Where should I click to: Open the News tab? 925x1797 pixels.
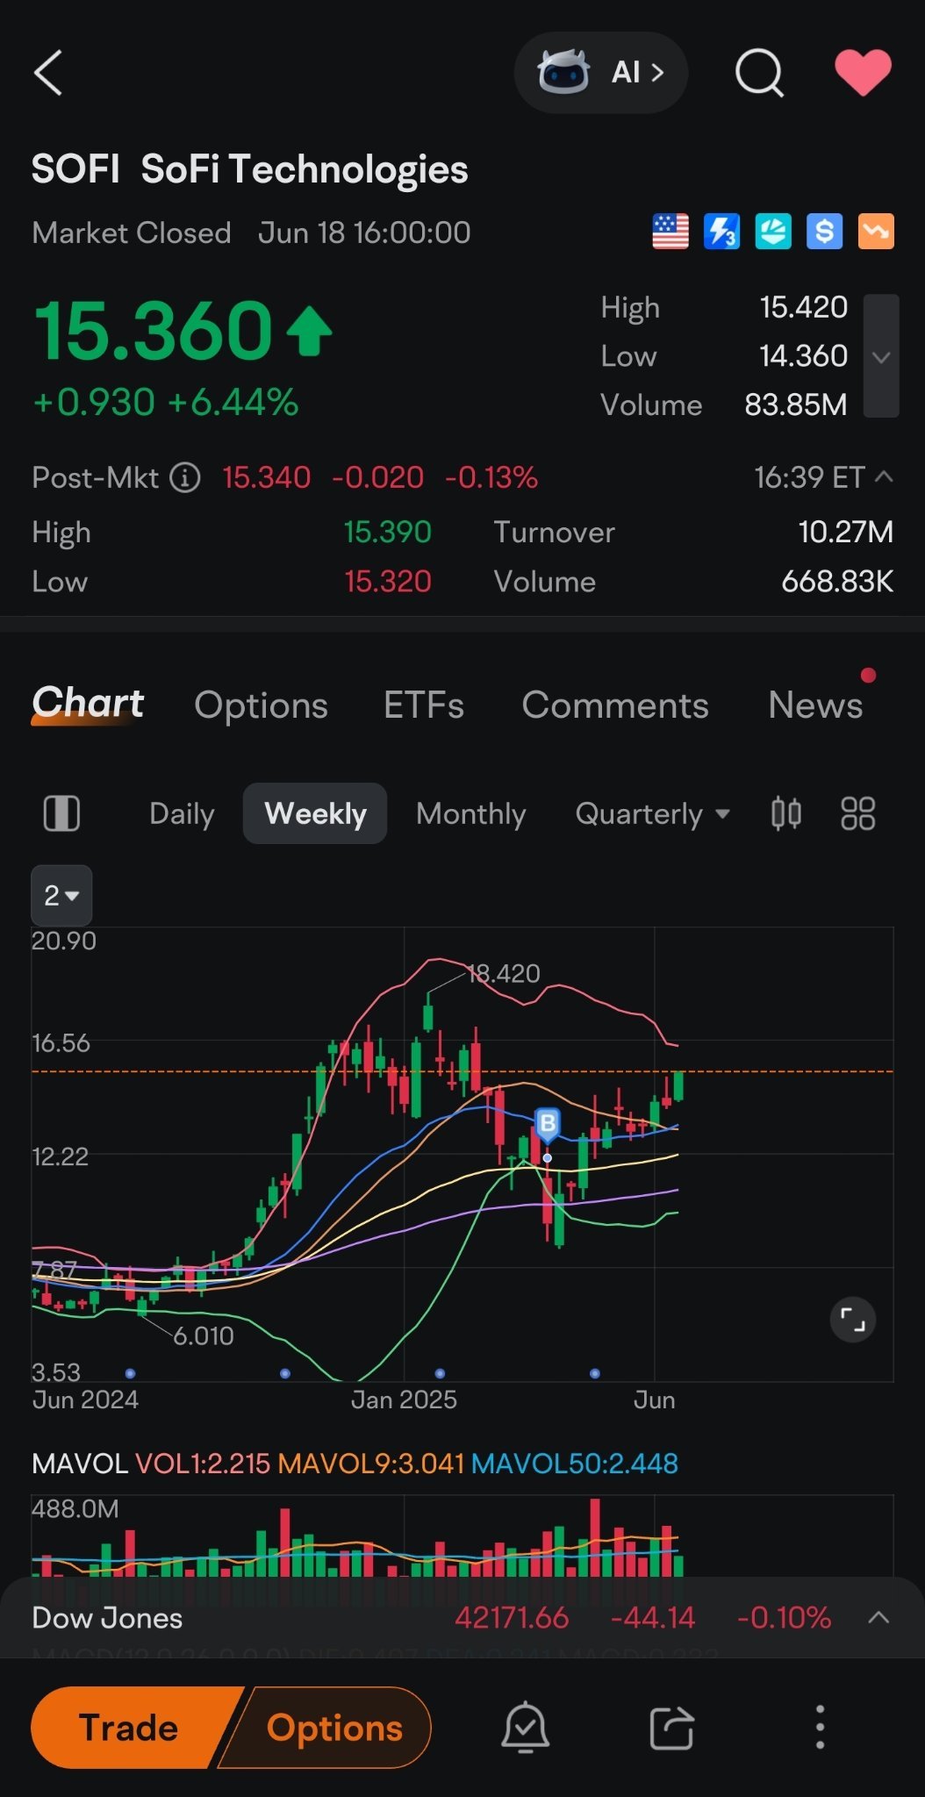click(x=815, y=705)
